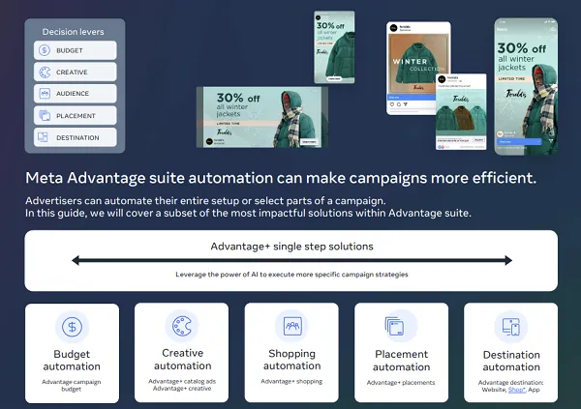Click the blue button in phone story ad
Viewport: 581px width, 409px height.
[x=519, y=141]
